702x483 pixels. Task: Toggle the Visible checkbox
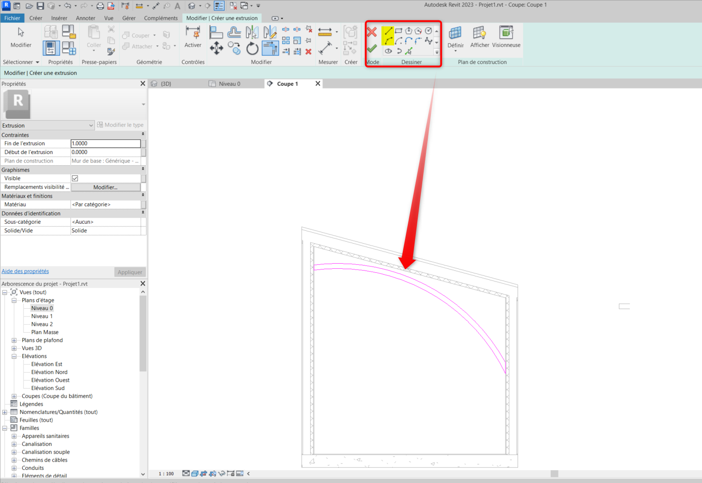(x=75, y=178)
